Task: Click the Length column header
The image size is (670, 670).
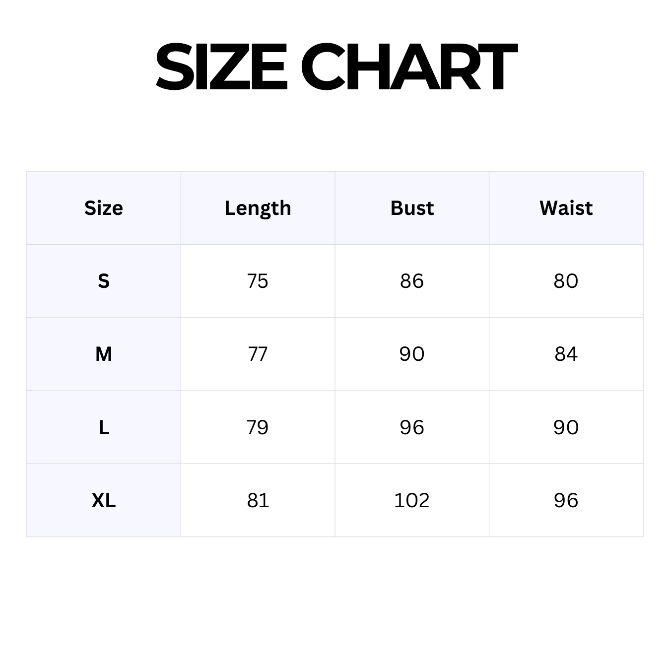Action: [258, 208]
